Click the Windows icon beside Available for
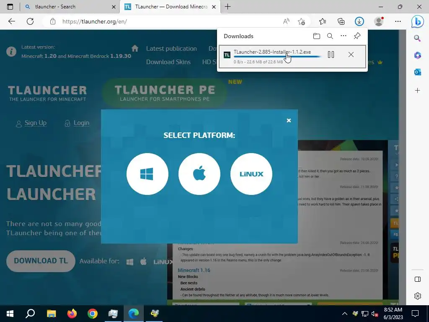 coord(130,262)
